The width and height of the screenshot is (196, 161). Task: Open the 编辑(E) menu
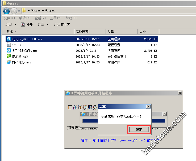[25, 18]
